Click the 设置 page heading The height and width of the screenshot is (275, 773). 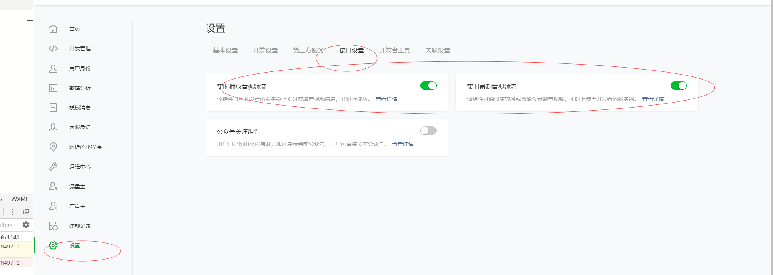[x=215, y=28]
